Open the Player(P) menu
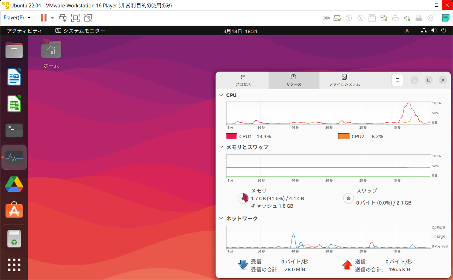The image size is (453, 280). point(17,18)
